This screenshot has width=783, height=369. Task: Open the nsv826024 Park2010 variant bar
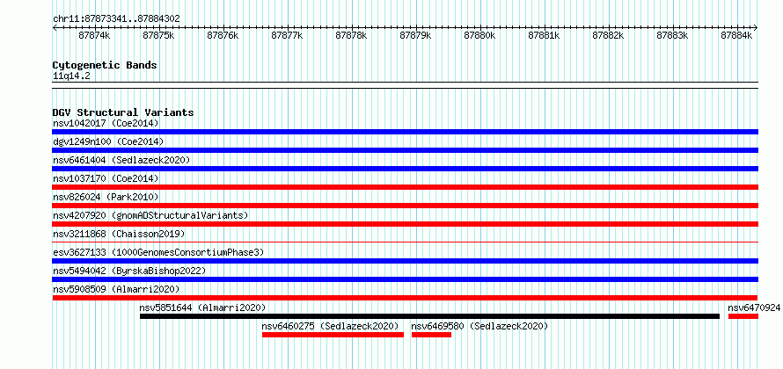click(405, 206)
